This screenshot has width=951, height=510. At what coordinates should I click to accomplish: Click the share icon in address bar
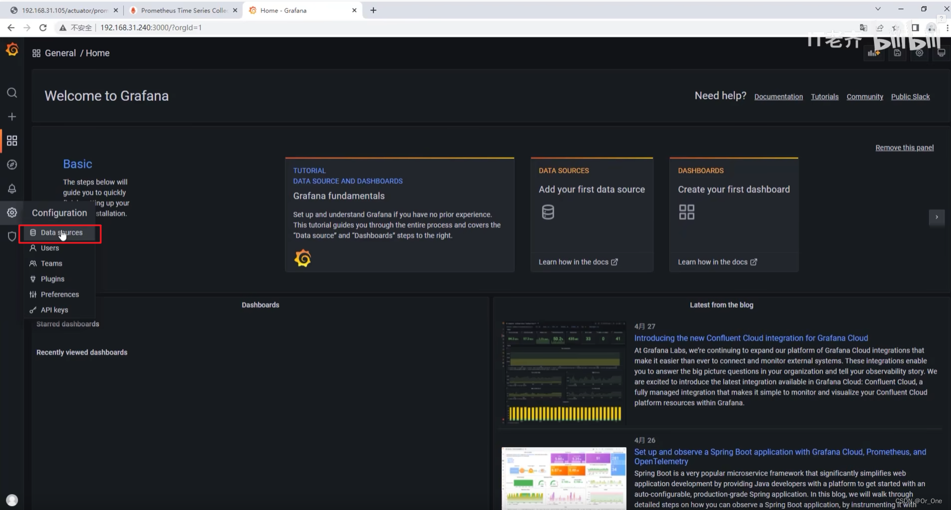point(880,28)
